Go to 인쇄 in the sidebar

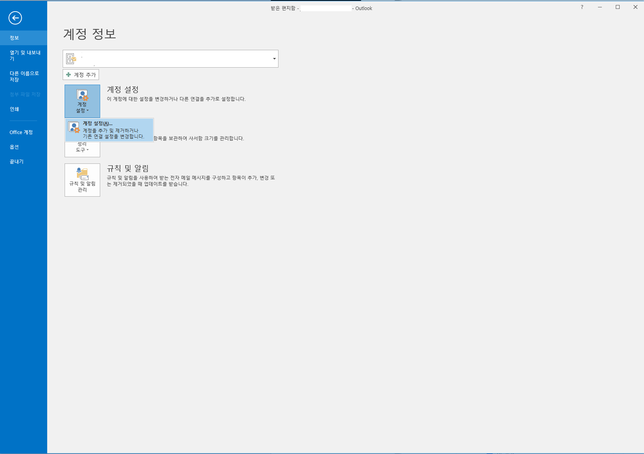tap(24, 109)
